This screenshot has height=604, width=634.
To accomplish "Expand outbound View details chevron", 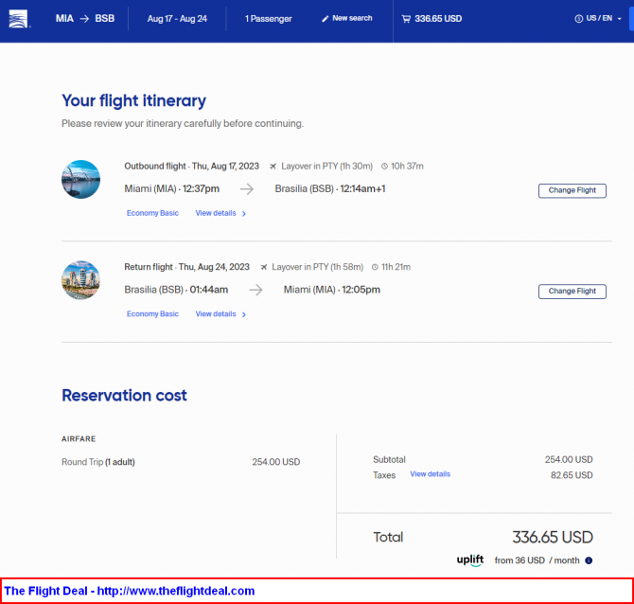I will [244, 214].
